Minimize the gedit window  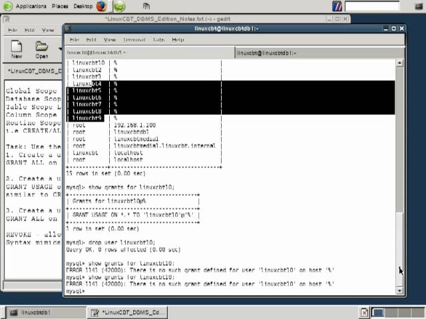(x=329, y=19)
